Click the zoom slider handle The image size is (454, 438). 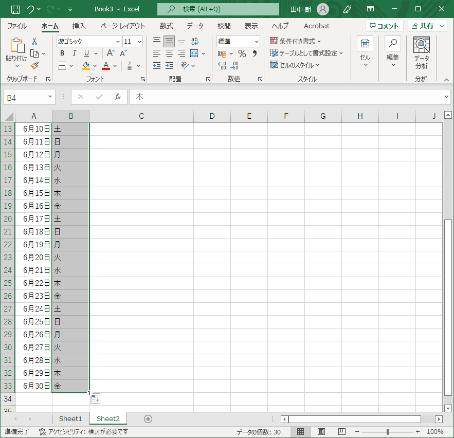[388, 432]
